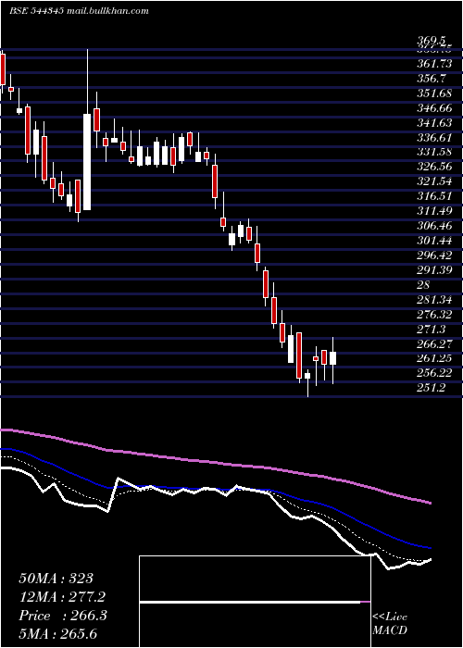
Task: Select the 271.3 price axis label
Action: tap(431, 330)
